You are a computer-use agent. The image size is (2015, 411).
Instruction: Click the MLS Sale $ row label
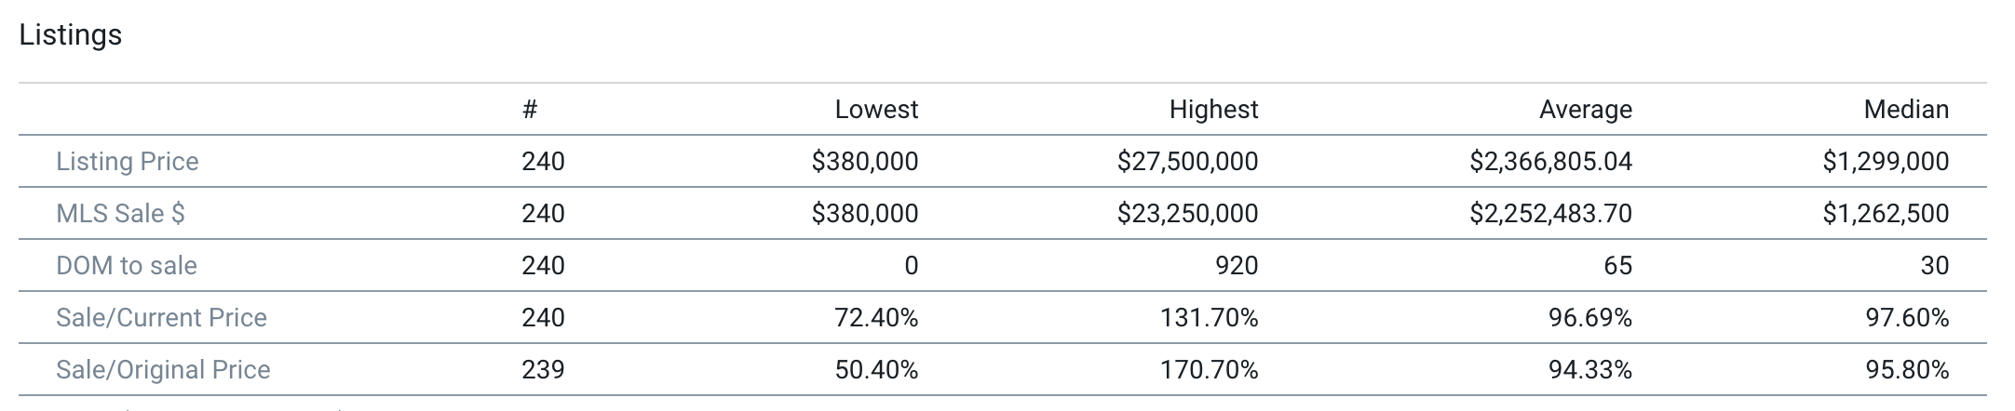(x=120, y=214)
